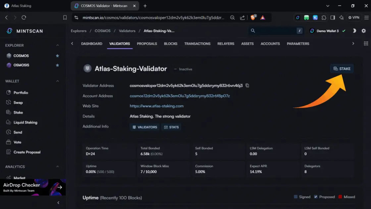371x209 pixels.
Task: Toggle dark mode with the moon icon
Action: pos(354,31)
